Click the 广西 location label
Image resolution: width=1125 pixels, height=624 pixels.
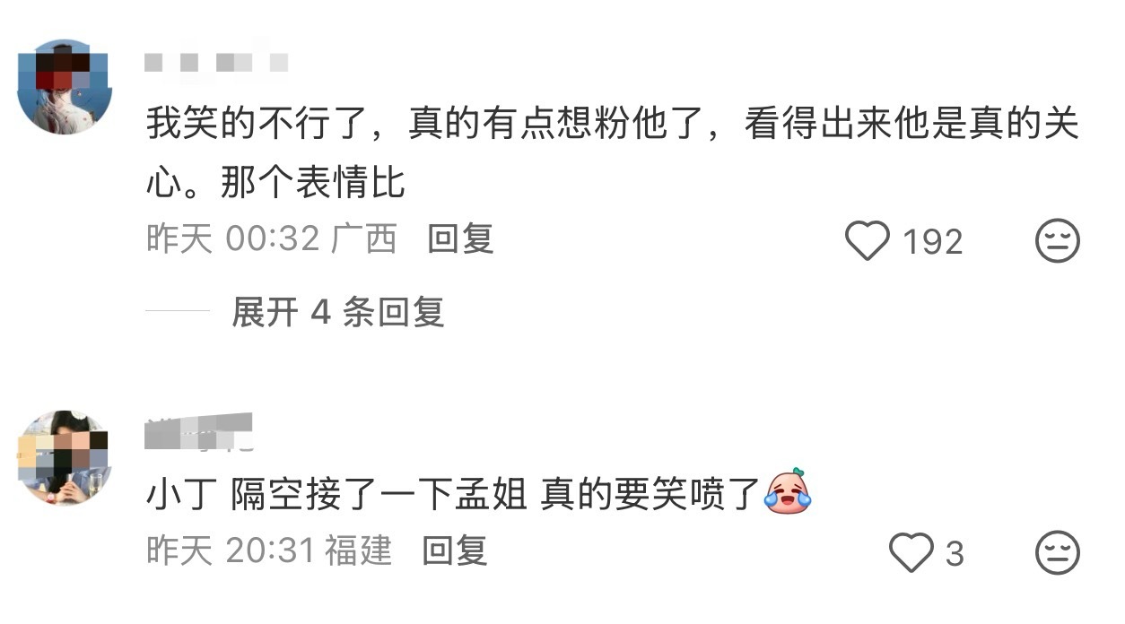[x=363, y=239]
